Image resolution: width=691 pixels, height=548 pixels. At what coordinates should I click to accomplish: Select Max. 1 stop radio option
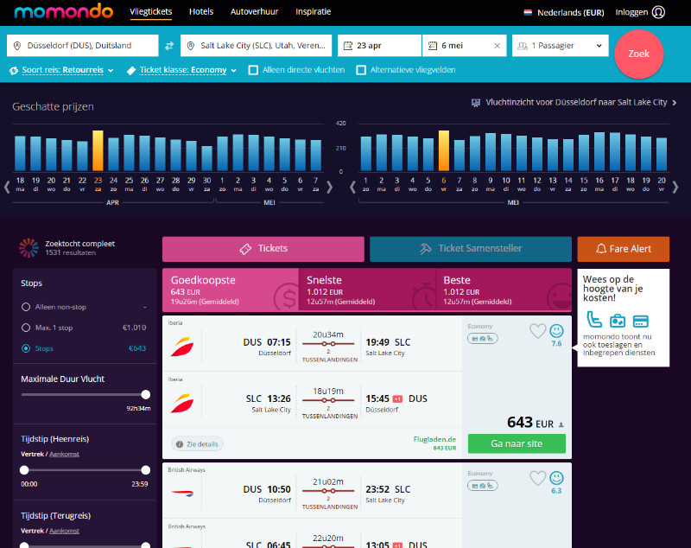pos(26,328)
